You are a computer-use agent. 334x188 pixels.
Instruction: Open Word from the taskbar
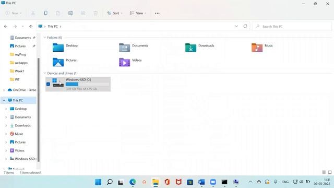click(201, 182)
